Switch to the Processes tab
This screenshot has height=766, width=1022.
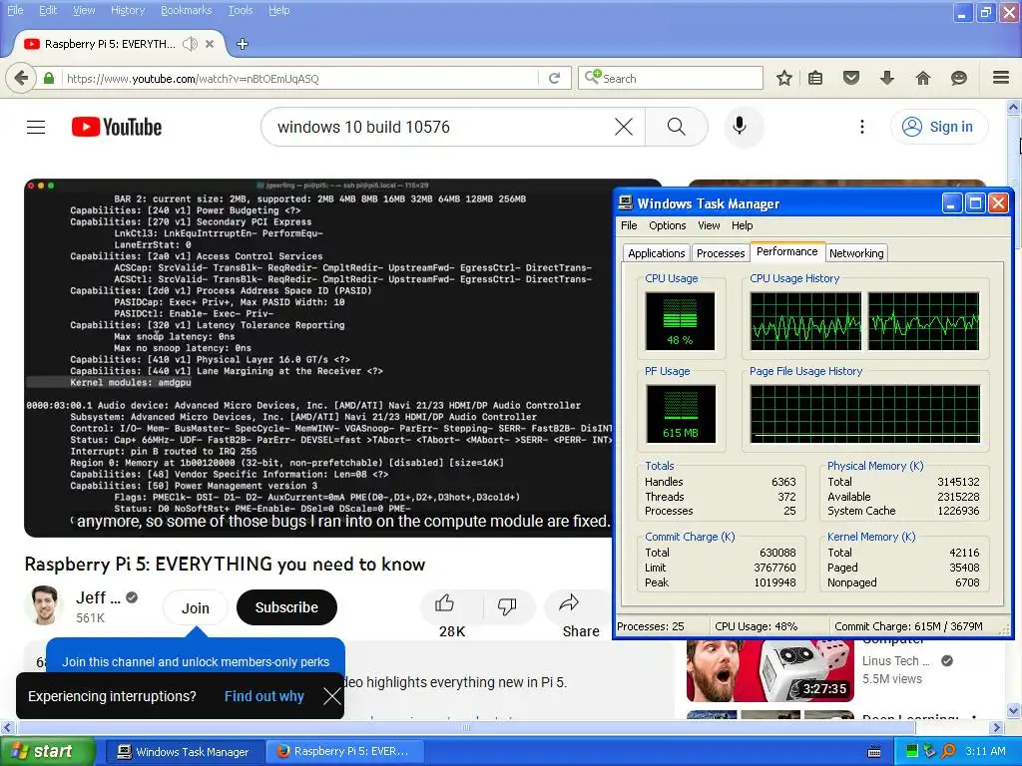pyautogui.click(x=721, y=253)
